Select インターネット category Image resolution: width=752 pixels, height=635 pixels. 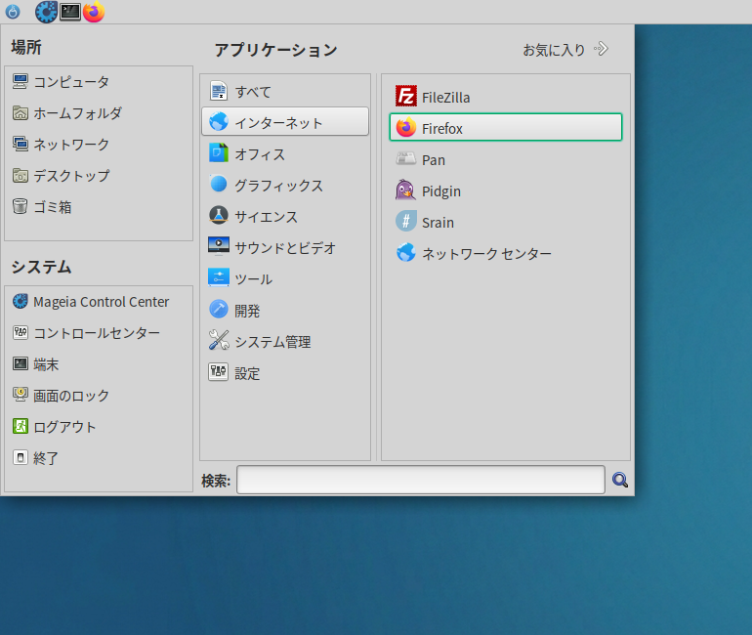285,122
